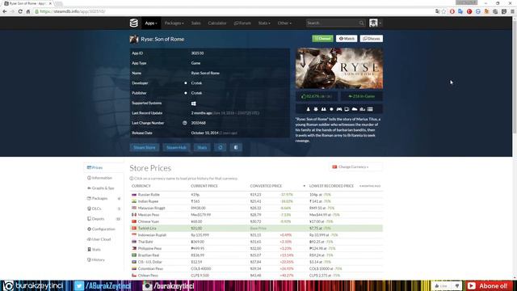Click the Indian Rupee currency name
This screenshot has width=517, height=291.
pyautogui.click(x=148, y=201)
